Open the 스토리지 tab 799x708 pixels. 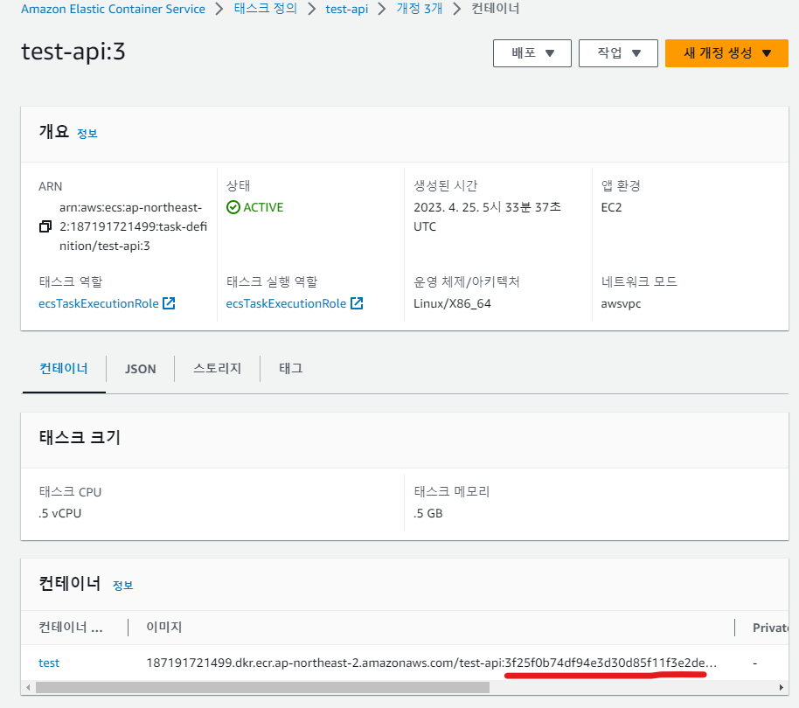(217, 368)
